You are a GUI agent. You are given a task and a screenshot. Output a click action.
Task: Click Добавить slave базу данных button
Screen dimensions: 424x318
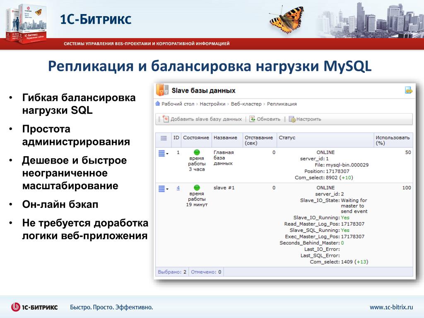[x=202, y=119]
